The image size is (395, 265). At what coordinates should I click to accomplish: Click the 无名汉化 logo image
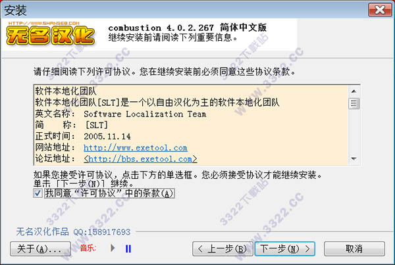[51, 36]
